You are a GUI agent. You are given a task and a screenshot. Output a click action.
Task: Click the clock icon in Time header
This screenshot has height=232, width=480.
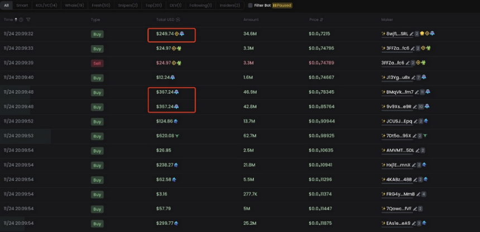click(x=21, y=20)
